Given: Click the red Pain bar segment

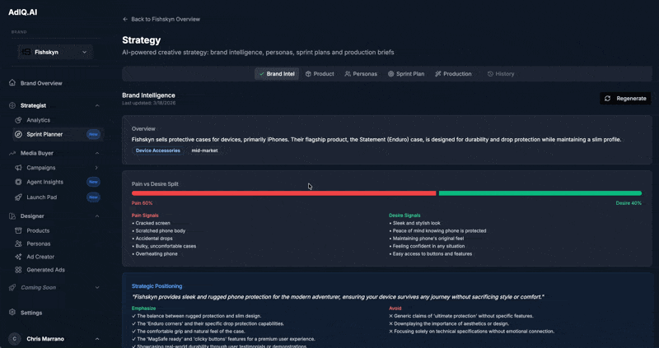Looking at the screenshot, I should coord(283,193).
